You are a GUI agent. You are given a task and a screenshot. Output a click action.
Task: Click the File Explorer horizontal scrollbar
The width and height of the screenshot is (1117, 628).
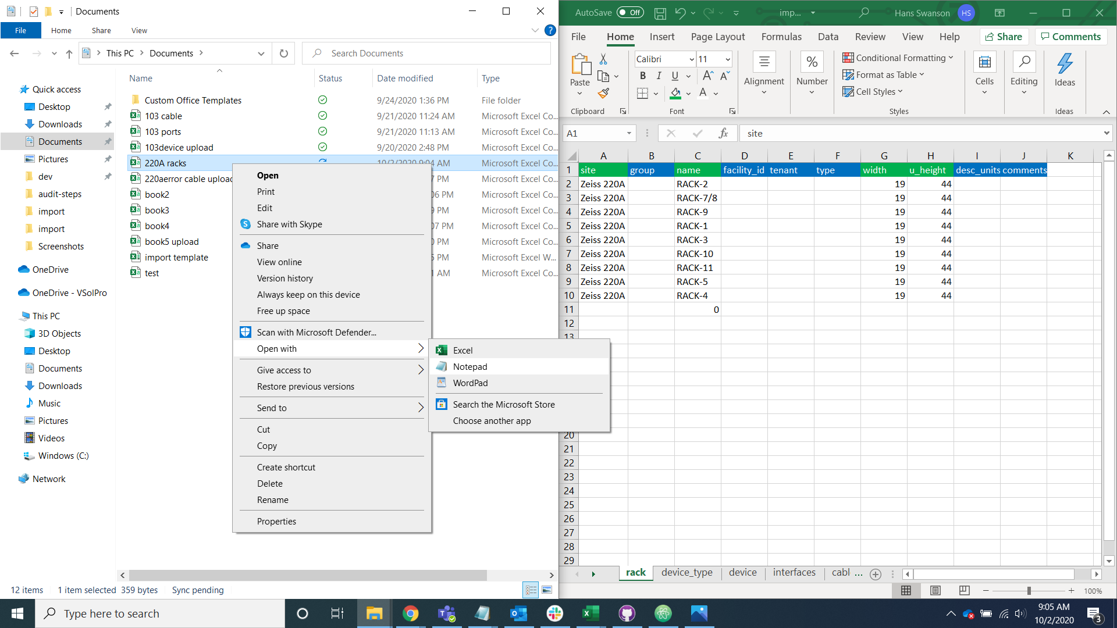308,575
